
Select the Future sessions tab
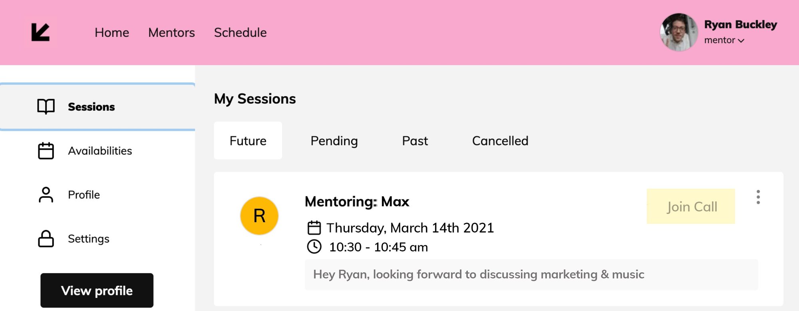coord(248,141)
